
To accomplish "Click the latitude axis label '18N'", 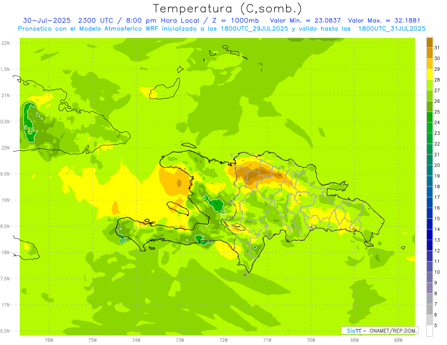I will 6,252.
